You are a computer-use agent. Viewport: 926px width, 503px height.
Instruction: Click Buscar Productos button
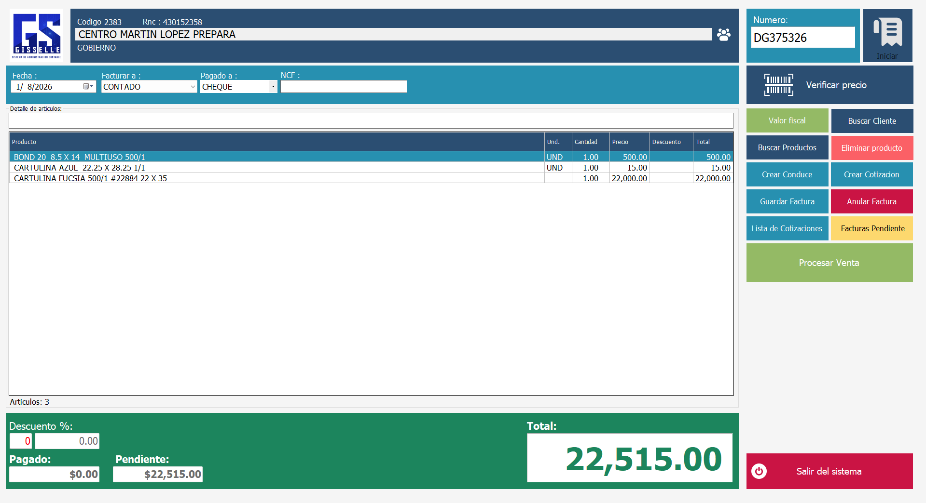click(x=787, y=148)
